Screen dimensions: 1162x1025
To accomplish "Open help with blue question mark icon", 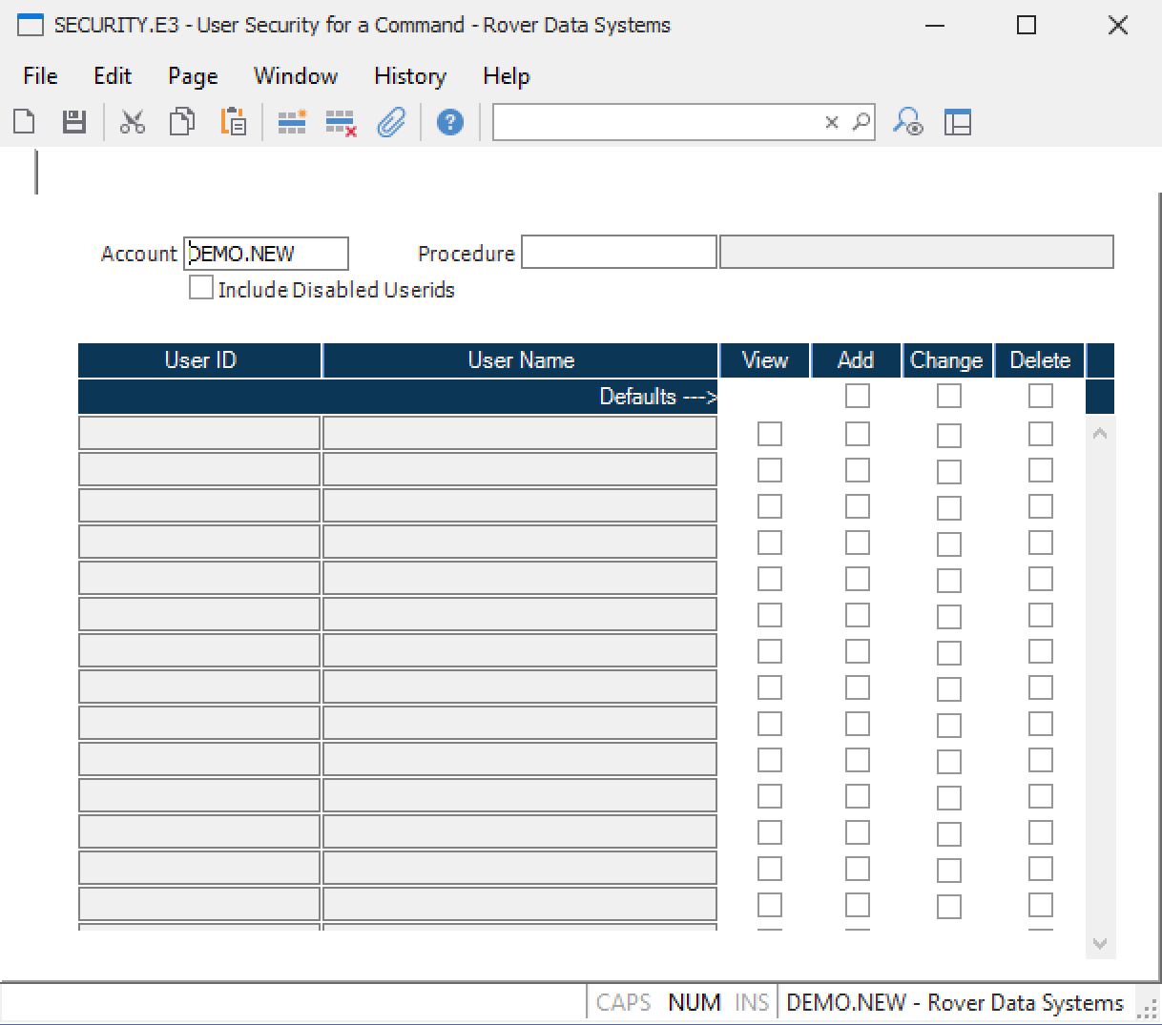I will (449, 122).
